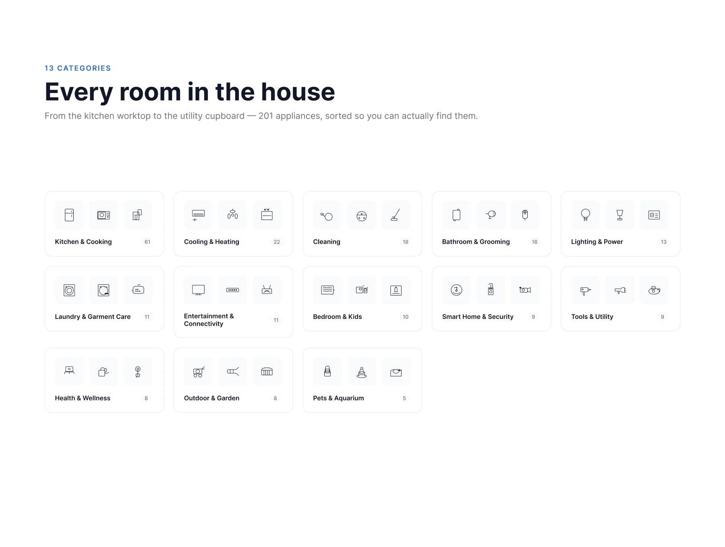725x547 pixels.
Task: Select the jug-shaped icon in Health & Wellness
Action: [104, 372]
